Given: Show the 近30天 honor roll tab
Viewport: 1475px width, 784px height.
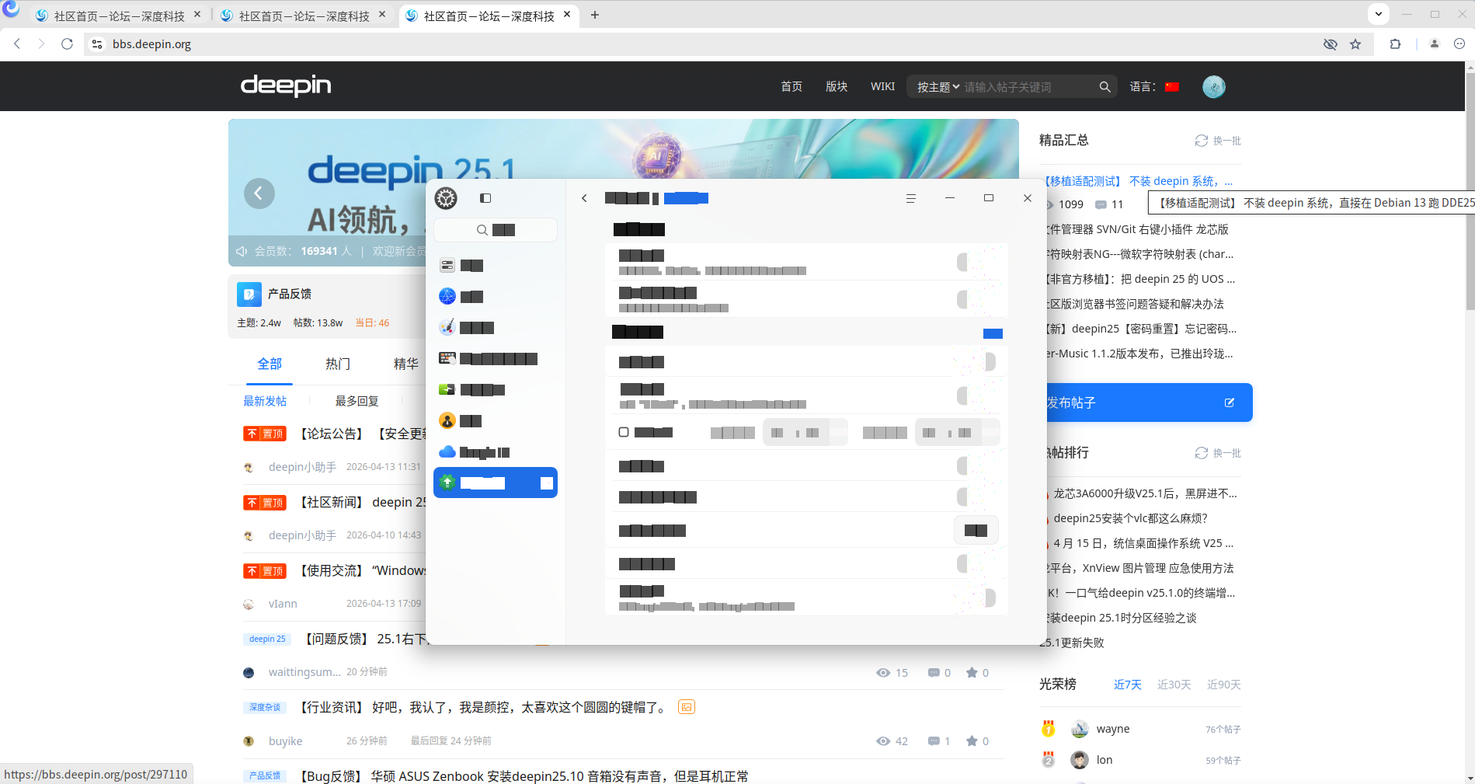Looking at the screenshot, I should click(x=1174, y=685).
